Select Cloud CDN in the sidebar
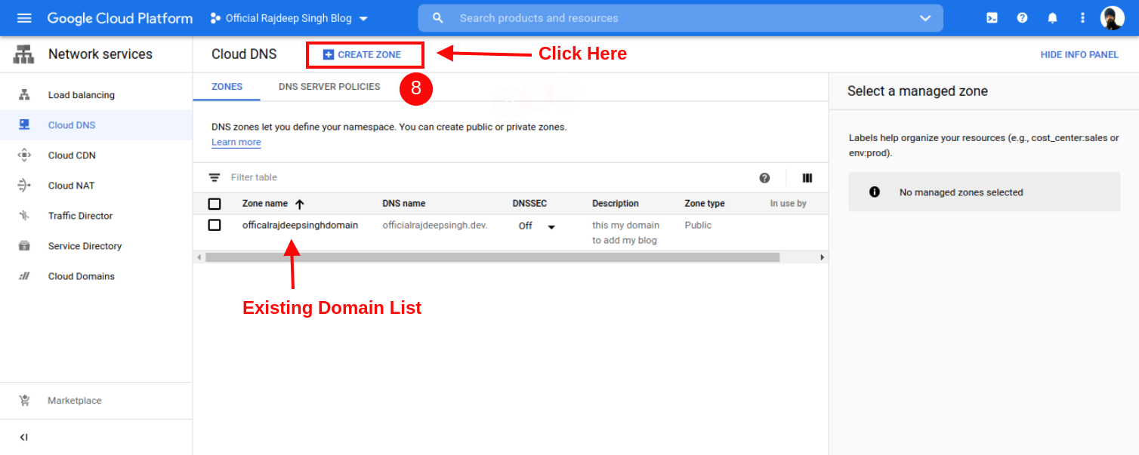1139x455 pixels. tap(72, 155)
